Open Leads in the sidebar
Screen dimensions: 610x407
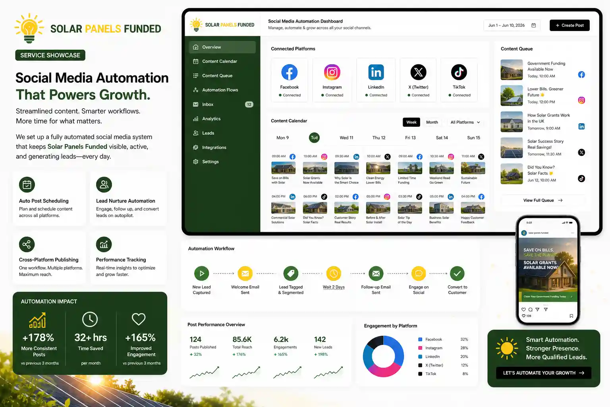[x=222, y=133]
